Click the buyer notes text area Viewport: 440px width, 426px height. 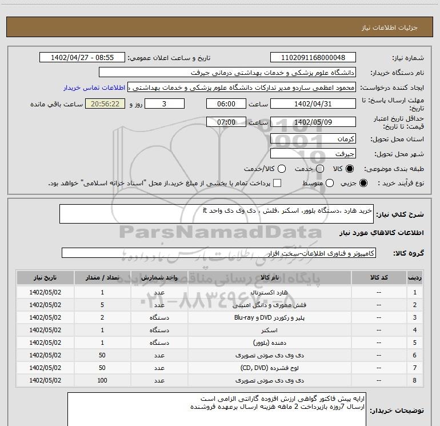tap(217, 409)
